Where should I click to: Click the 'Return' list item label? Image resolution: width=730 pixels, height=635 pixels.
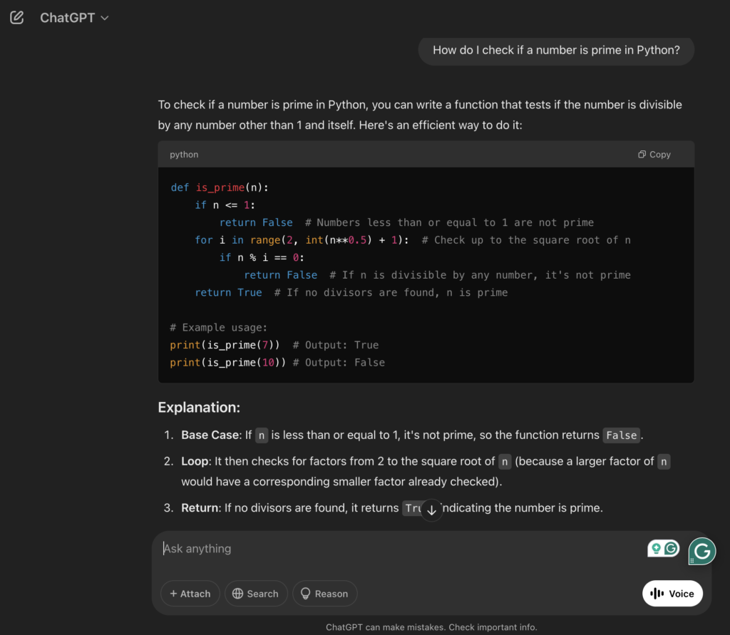click(x=200, y=508)
